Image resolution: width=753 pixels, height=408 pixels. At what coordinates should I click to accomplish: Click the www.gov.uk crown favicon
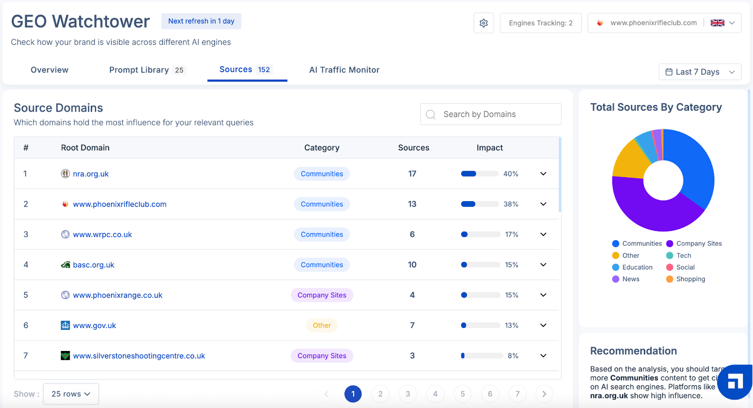click(65, 325)
